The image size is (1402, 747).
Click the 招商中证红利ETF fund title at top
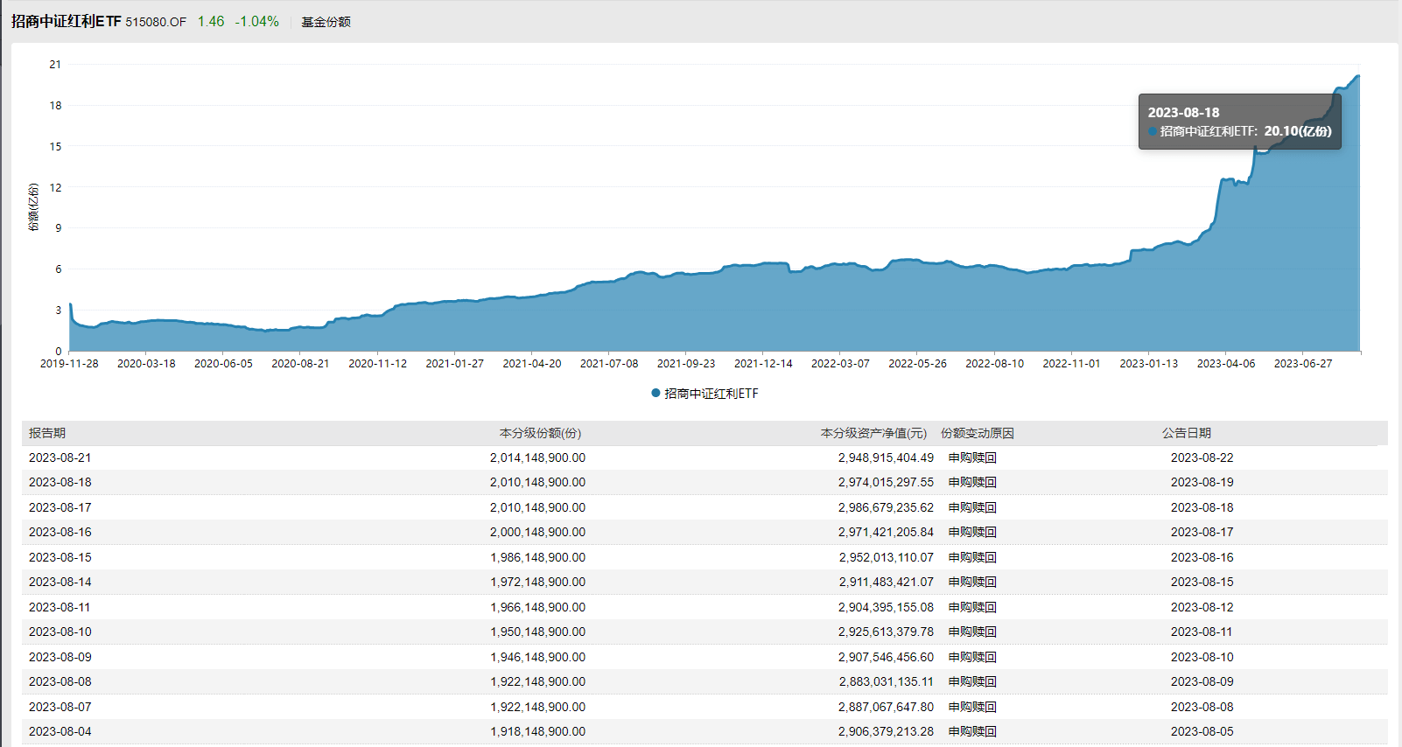(x=66, y=21)
